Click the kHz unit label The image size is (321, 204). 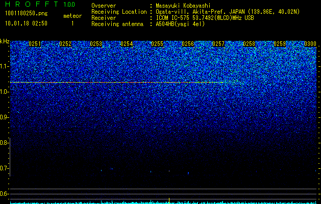click(x=5, y=41)
